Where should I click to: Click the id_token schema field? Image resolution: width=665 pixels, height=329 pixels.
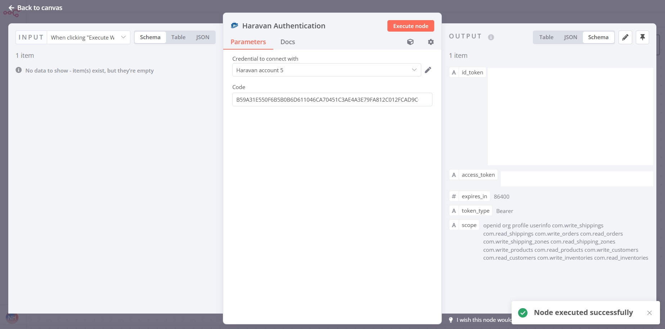472,73
